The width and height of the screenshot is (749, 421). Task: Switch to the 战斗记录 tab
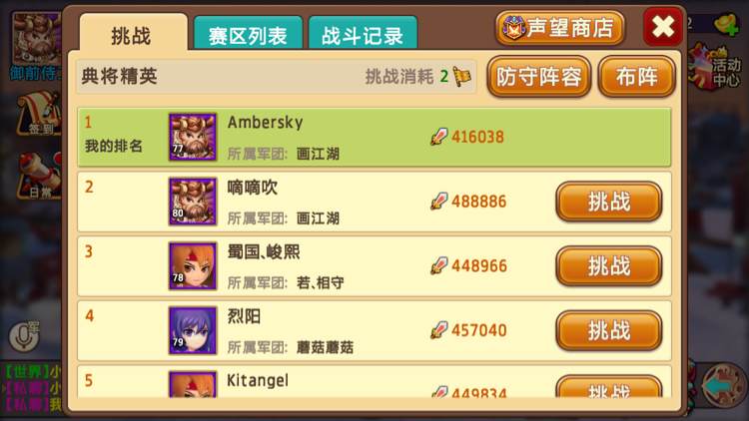pos(363,33)
